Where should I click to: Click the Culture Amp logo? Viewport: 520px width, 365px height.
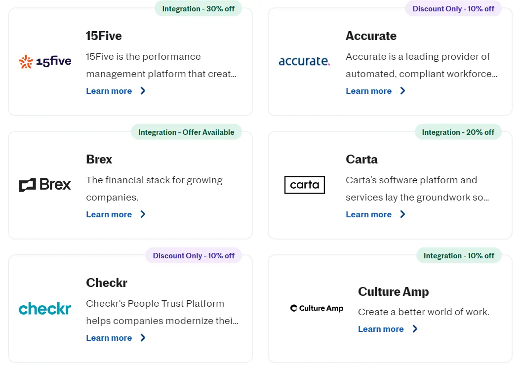[x=317, y=308]
